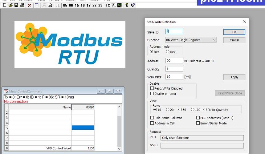Click the Cancel button

[234, 40]
